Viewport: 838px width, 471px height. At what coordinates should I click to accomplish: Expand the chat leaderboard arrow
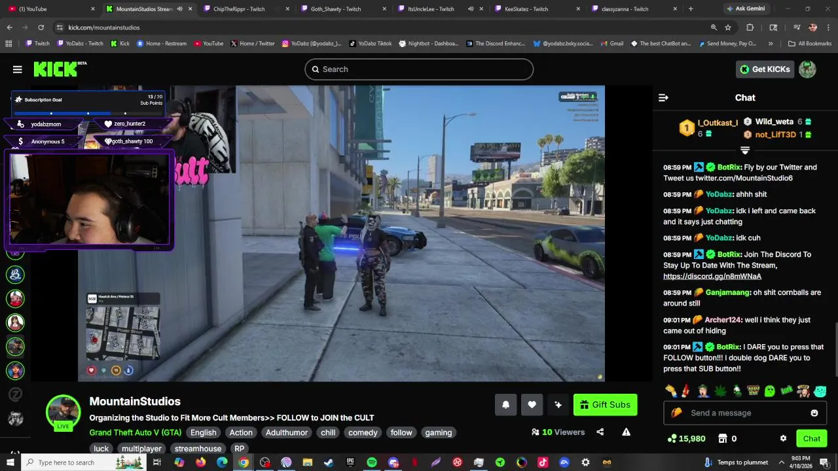(x=745, y=150)
